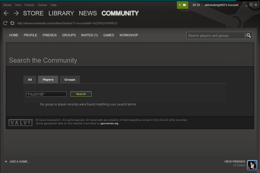Screen dimensions: 260x173
Task: Click the green Search button
Action: click(x=81, y=94)
